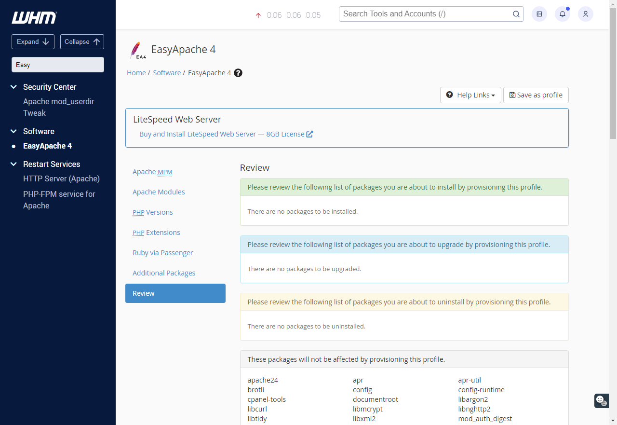This screenshot has height=425, width=617.
Task: Click the EasyApache 4 feather logo
Action: click(x=137, y=50)
